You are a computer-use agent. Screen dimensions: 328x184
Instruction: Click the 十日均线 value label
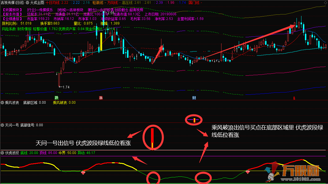pyautogui.click(x=57, y=3)
